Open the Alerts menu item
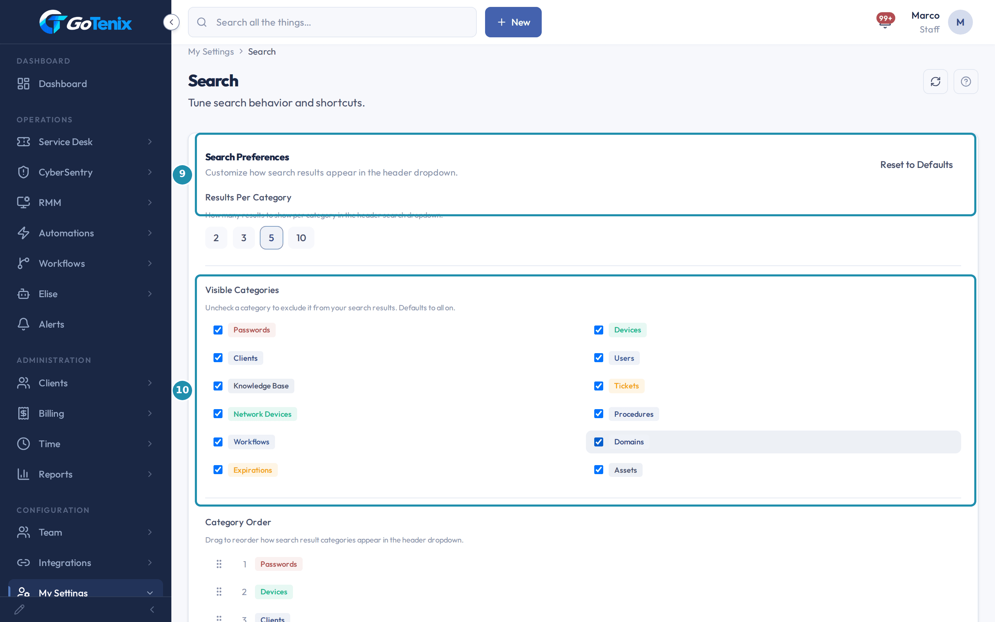995x622 pixels. (x=86, y=324)
